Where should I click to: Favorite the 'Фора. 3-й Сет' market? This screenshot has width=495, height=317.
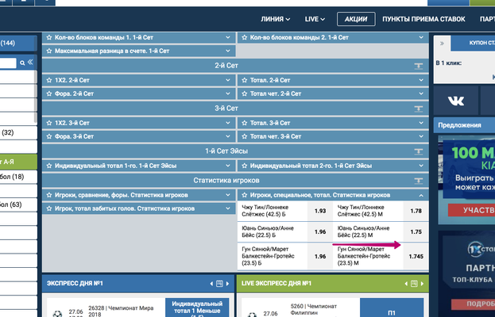48,136
